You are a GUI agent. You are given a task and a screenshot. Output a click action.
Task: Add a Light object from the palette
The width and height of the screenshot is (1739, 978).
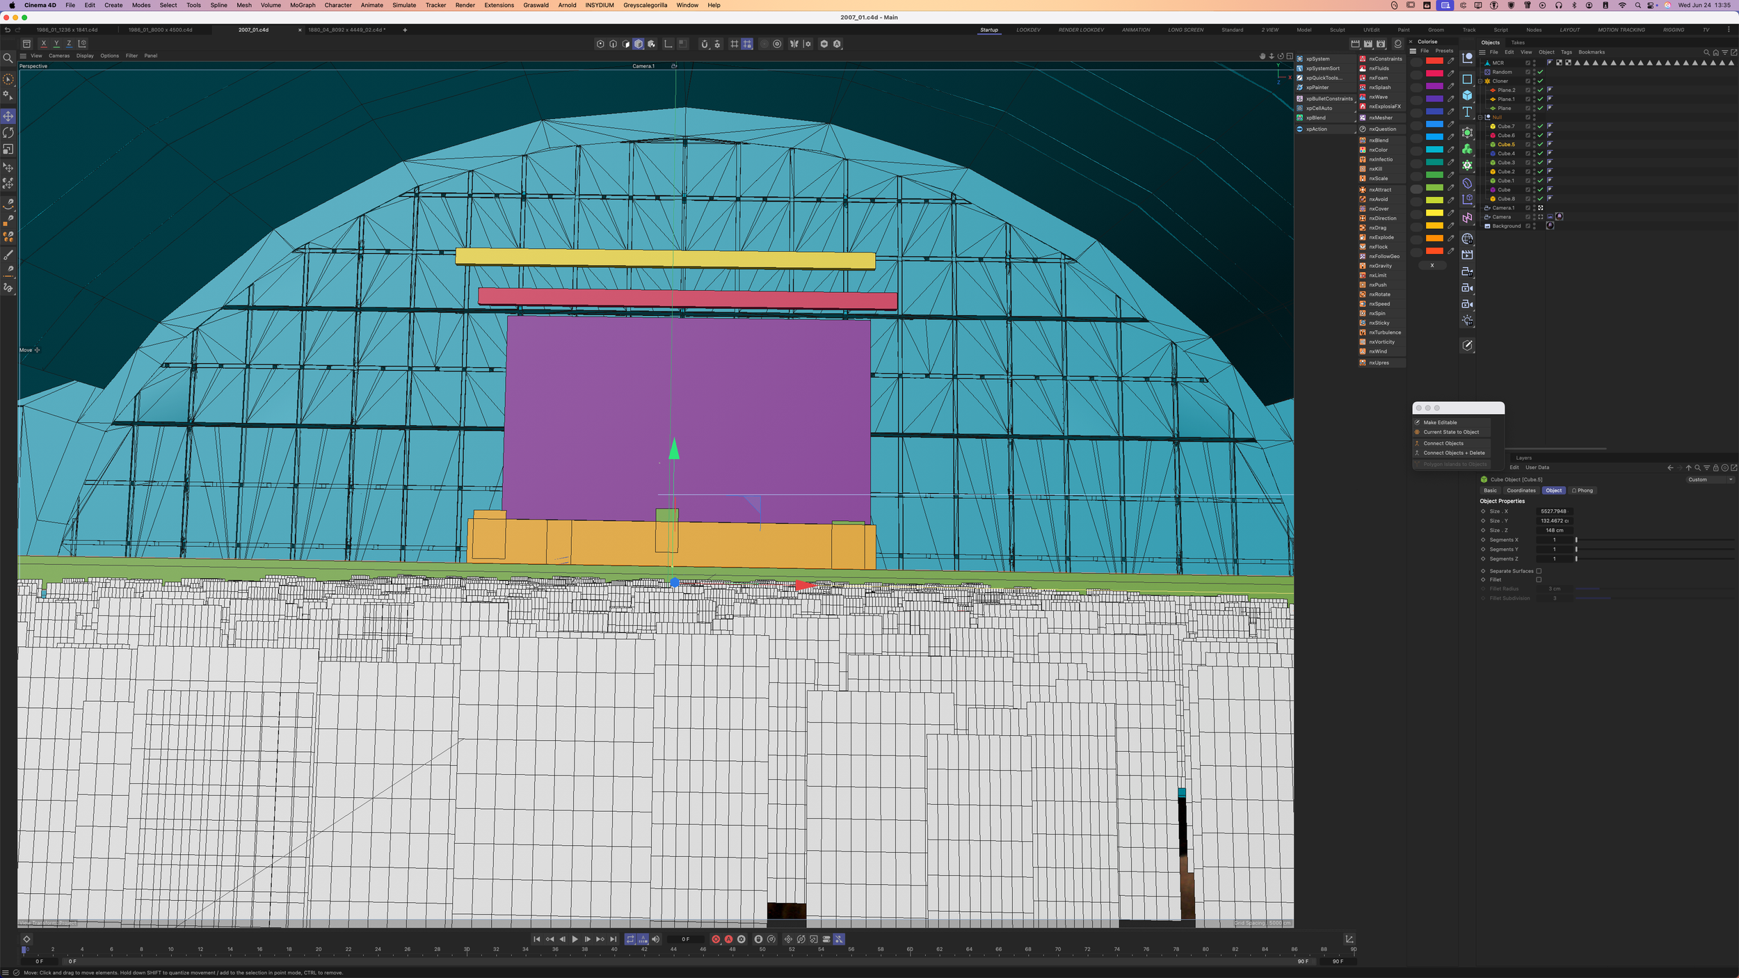click(x=1467, y=321)
